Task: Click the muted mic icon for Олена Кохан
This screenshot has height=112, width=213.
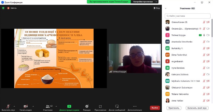Action: pos(204,22)
